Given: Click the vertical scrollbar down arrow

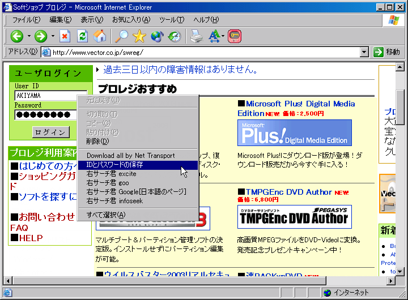Looking at the screenshot, I should pos(399,271).
